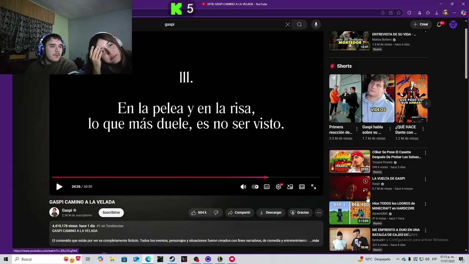
Task: Click the search magnifier button
Action: (299, 25)
